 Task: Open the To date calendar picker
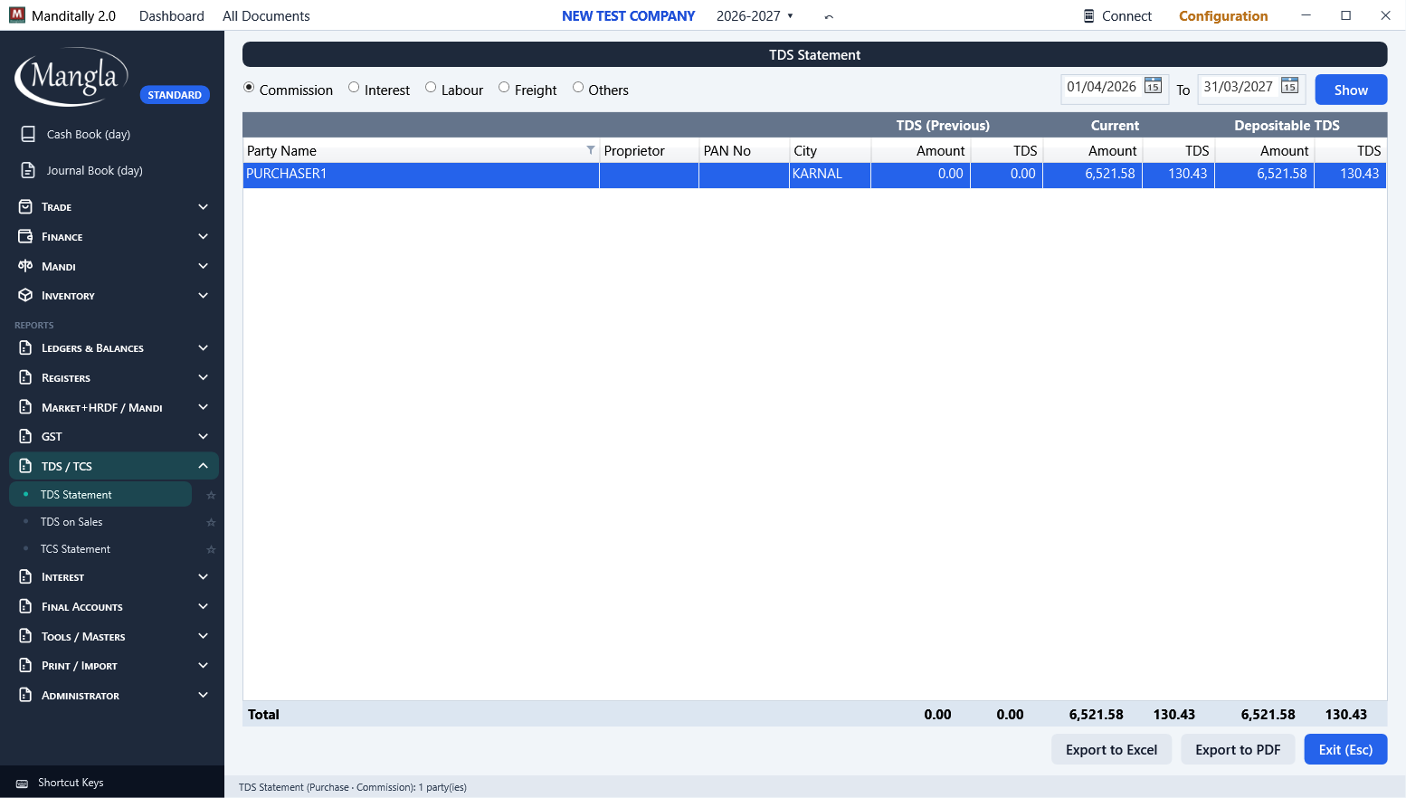point(1289,86)
